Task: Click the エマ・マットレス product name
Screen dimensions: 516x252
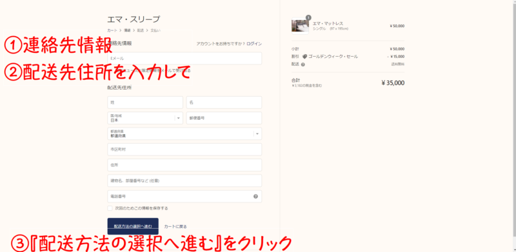Action: pyautogui.click(x=328, y=23)
